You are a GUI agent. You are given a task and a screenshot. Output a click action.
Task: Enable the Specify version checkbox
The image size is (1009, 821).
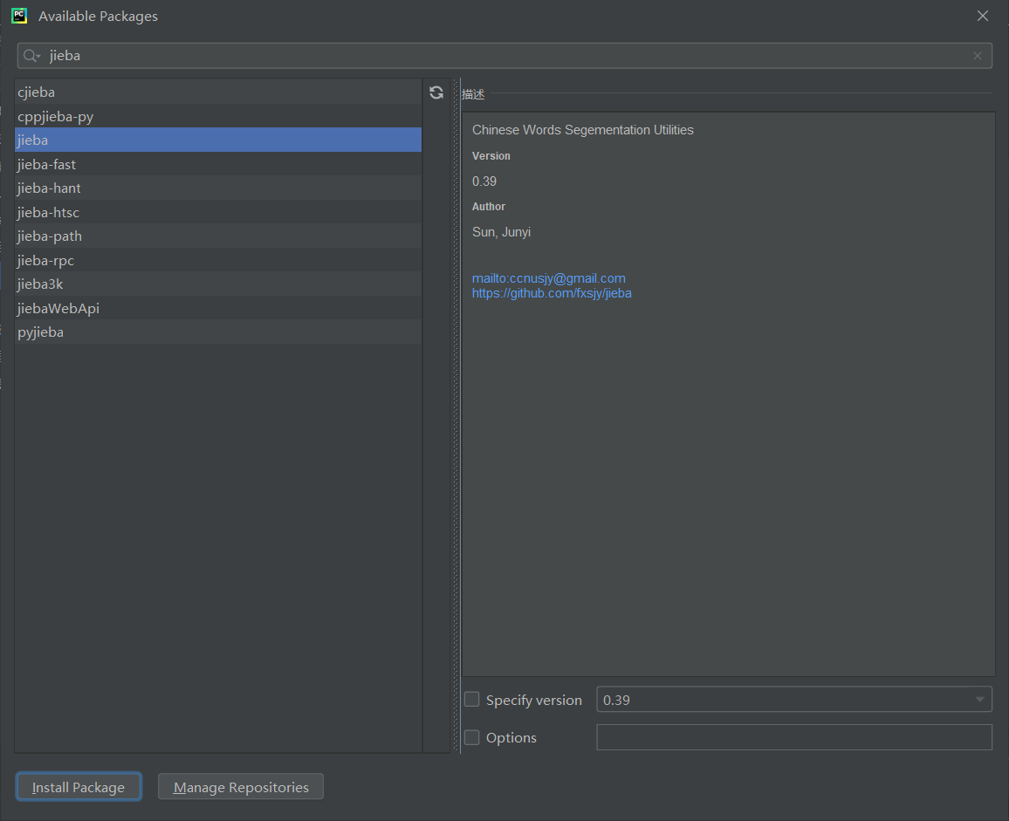(471, 700)
